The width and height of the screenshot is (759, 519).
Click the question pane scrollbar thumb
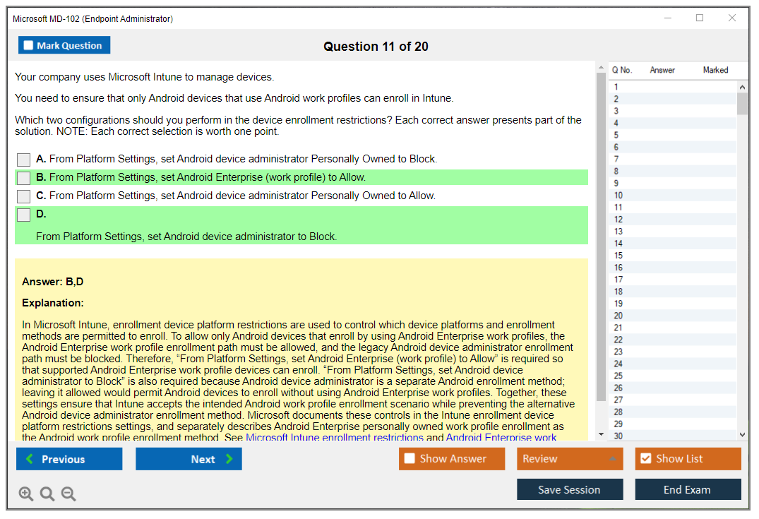601,237
